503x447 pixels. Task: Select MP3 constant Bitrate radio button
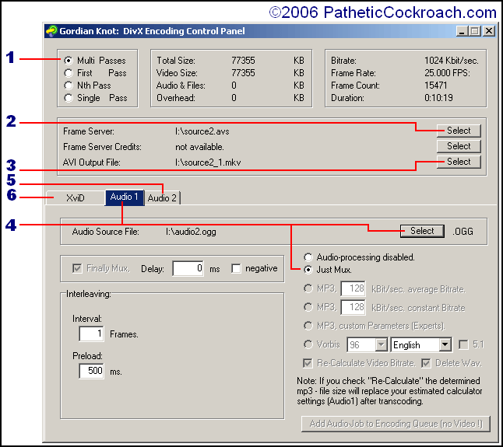pos(308,307)
